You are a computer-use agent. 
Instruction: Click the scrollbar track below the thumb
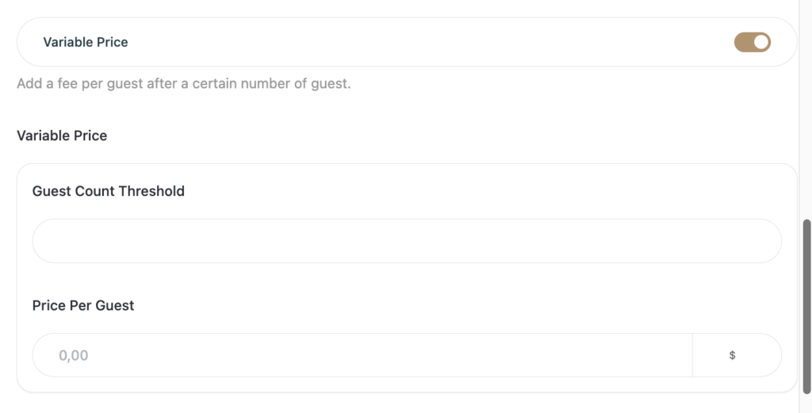click(x=806, y=404)
